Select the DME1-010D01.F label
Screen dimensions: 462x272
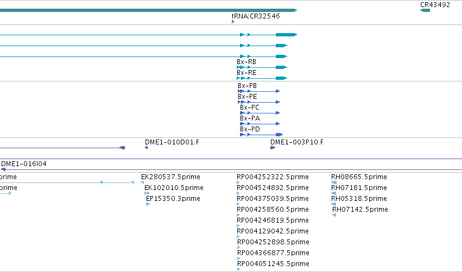click(x=172, y=142)
